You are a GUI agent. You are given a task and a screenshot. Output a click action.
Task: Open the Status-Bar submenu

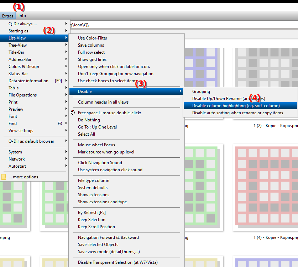tap(35, 74)
